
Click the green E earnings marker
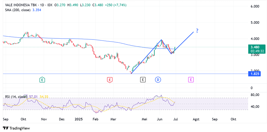click(x=42, y=79)
